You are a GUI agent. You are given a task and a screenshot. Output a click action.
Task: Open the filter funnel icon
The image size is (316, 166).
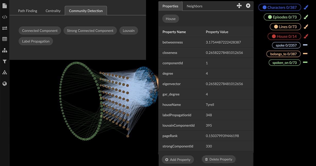pyautogui.click(x=4, y=62)
